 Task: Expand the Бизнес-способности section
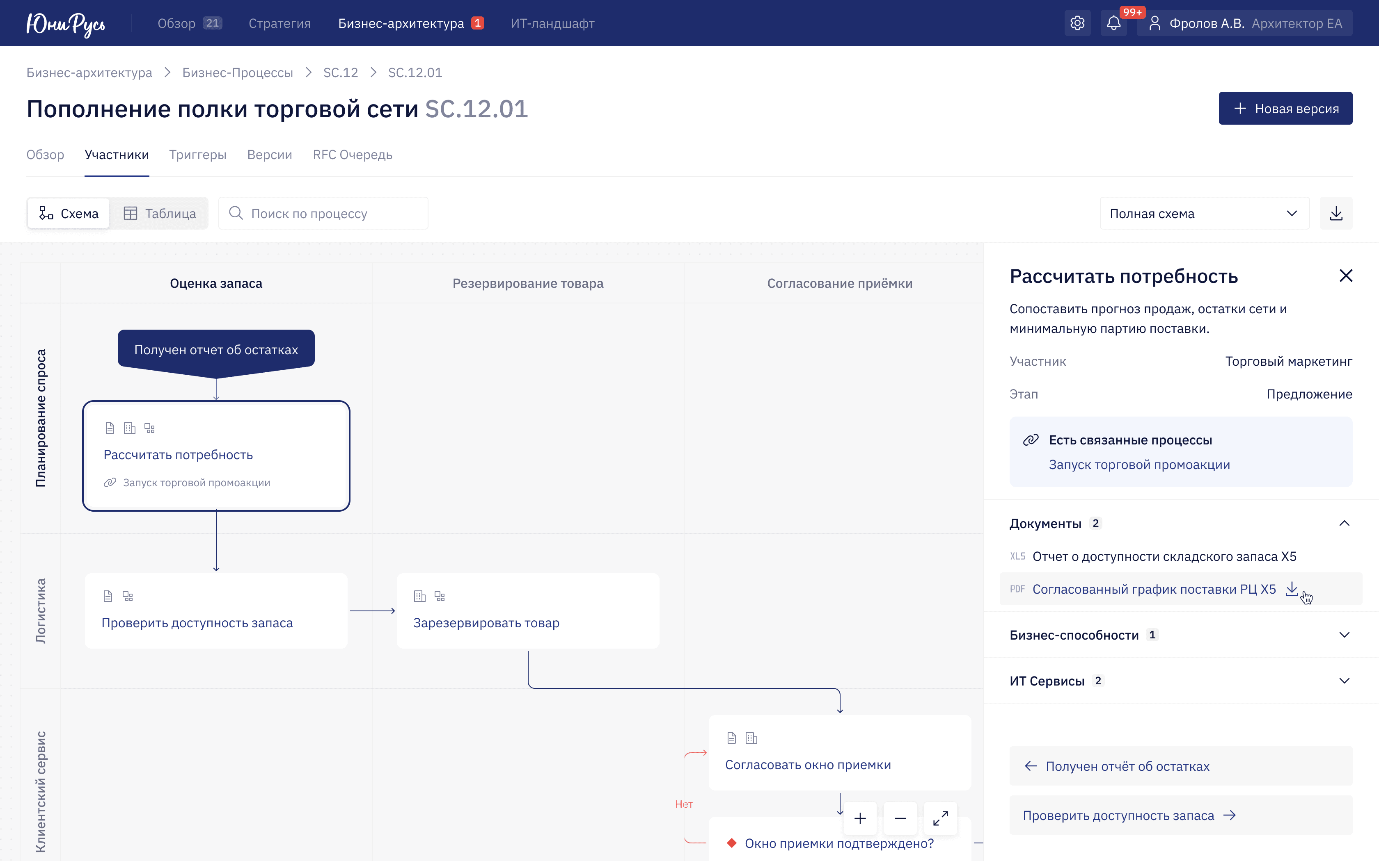tap(1344, 635)
